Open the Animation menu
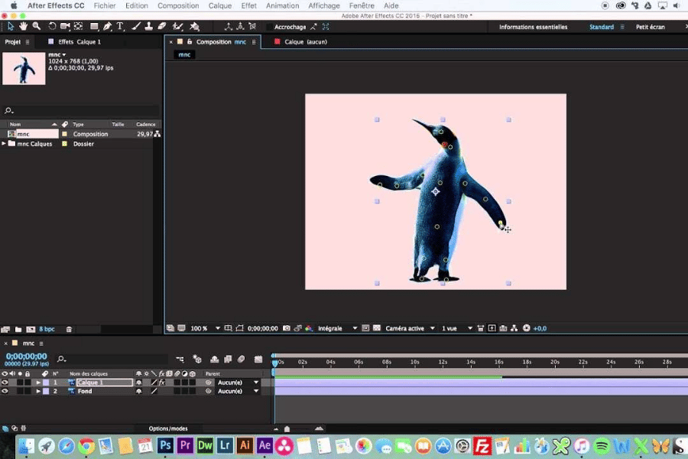The width and height of the screenshot is (688, 459). pos(283,5)
